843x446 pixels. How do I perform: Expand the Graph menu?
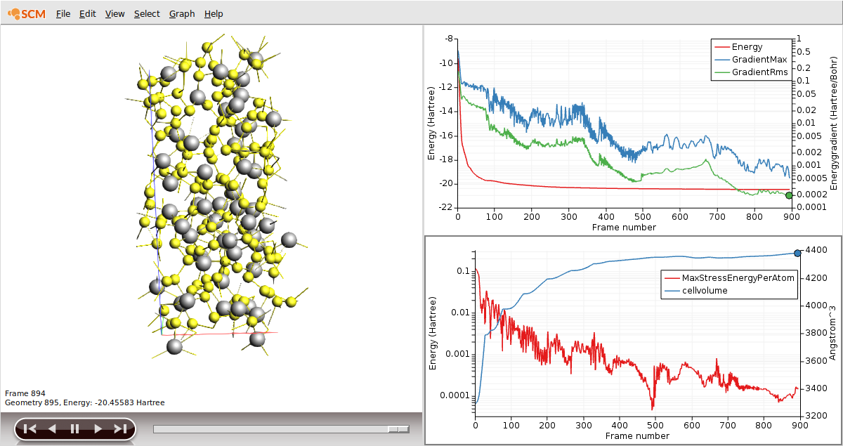pos(182,14)
